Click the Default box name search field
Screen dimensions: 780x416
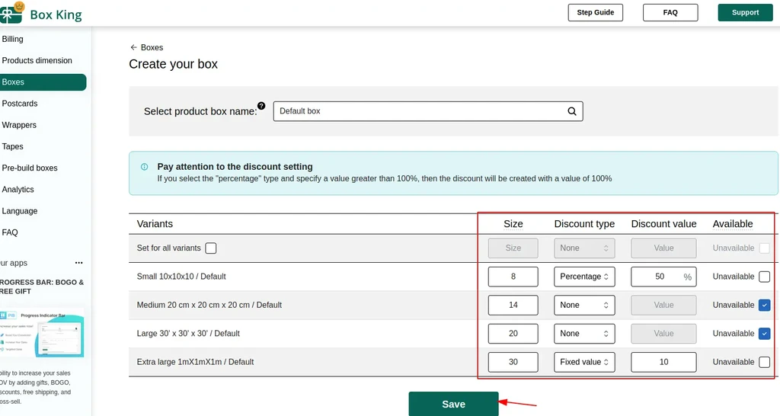(428, 111)
